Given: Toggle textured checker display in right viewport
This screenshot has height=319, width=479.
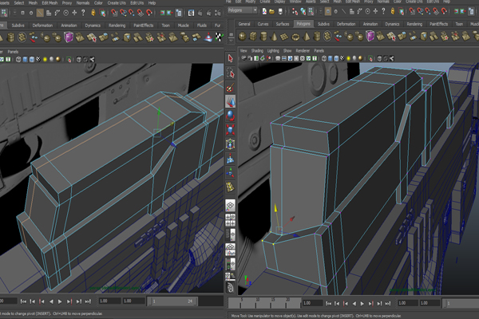Looking at the screenshot, I should [x=342, y=58].
